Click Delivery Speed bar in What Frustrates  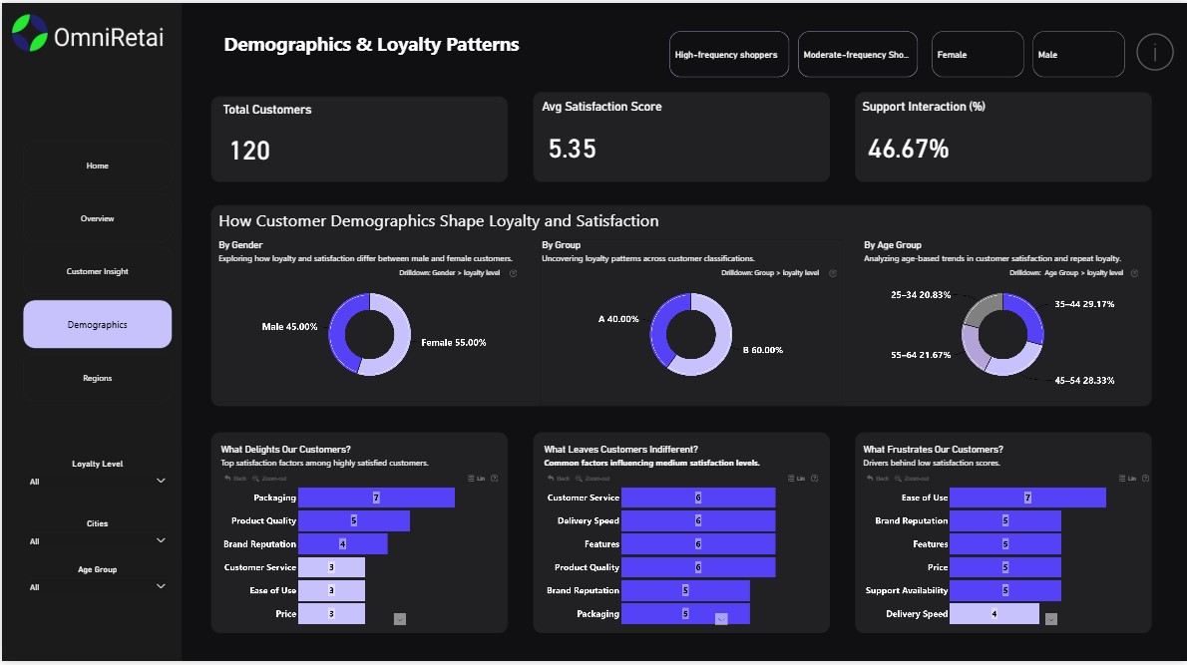[x=993, y=613]
